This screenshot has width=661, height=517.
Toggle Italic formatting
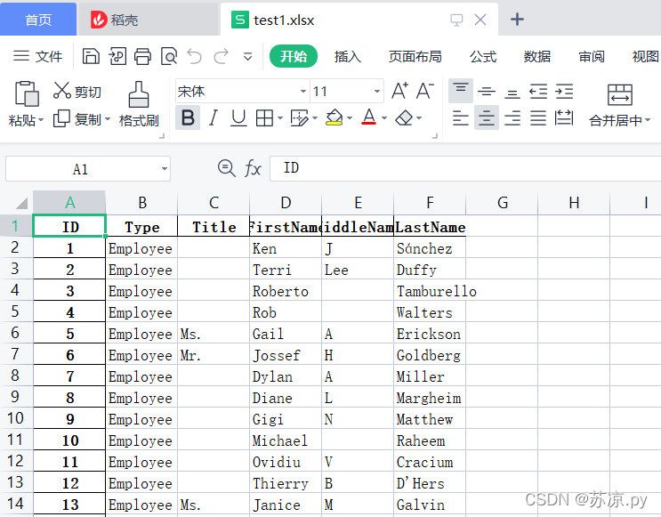click(x=214, y=118)
